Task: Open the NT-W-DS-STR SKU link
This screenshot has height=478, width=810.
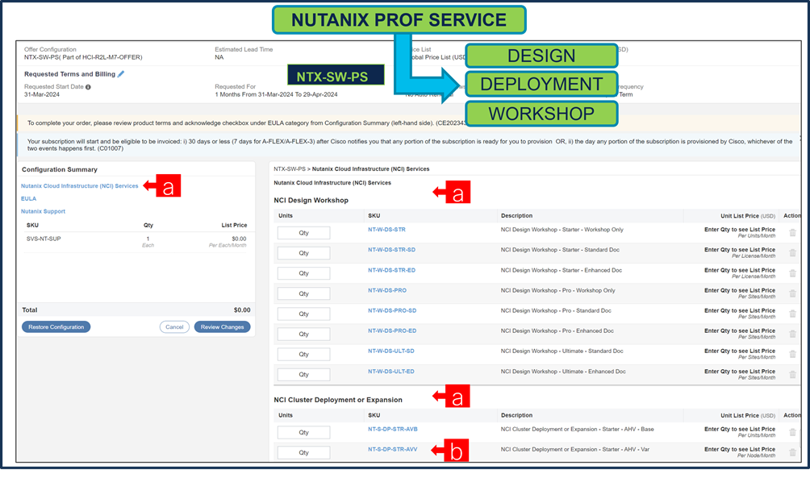Action: pyautogui.click(x=386, y=229)
